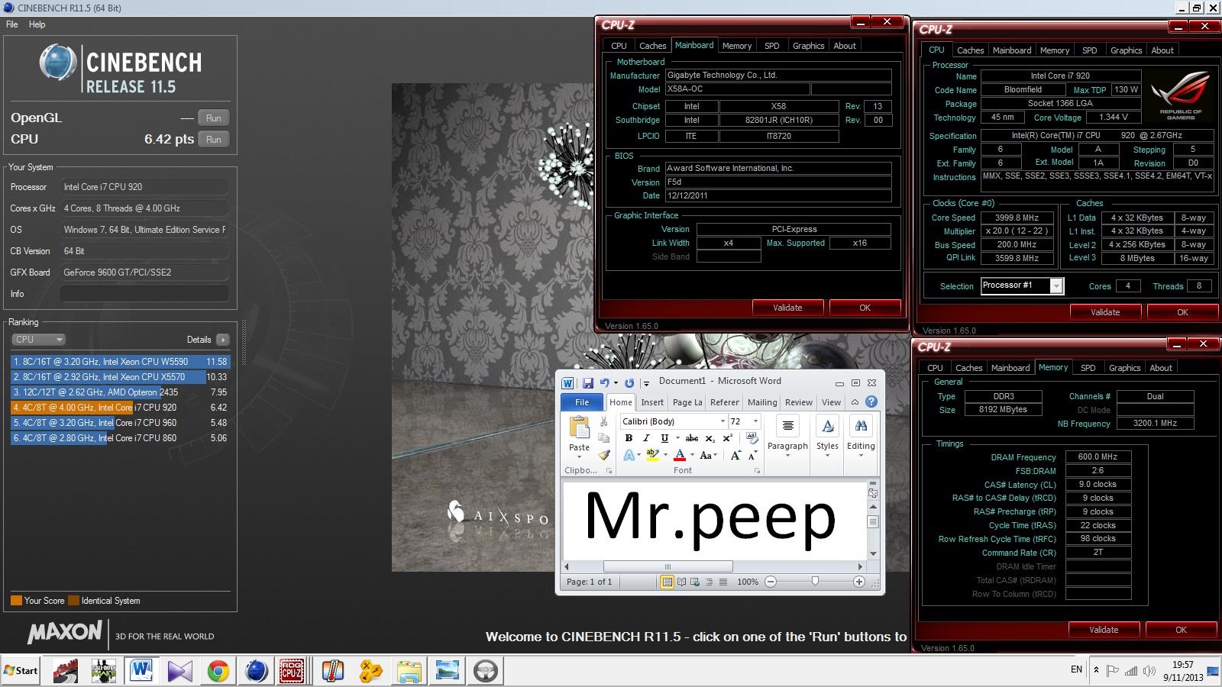1222x687 pixels.
Task: Launch Google Chrome from the taskbar
Action: (218, 671)
